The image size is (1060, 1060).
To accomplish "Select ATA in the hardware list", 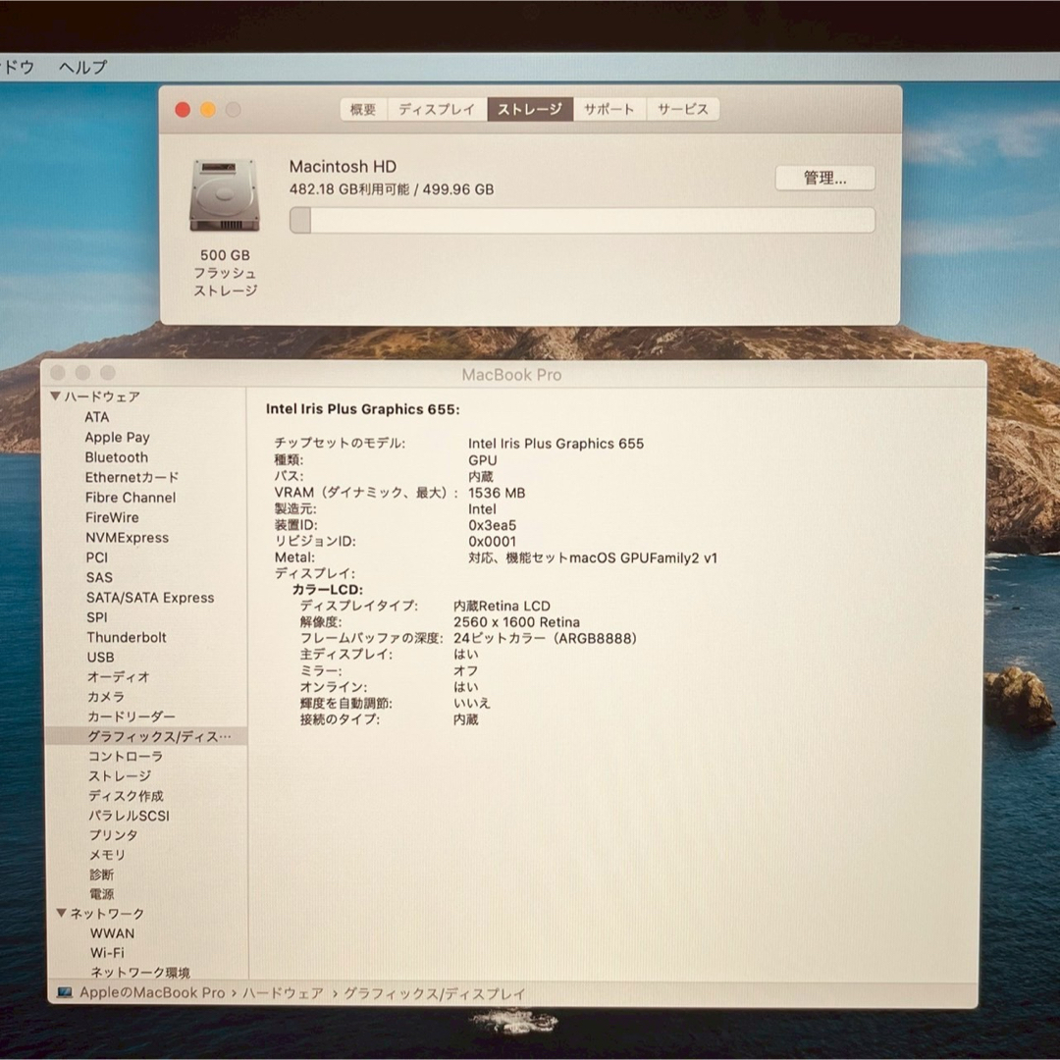I will coord(96,417).
